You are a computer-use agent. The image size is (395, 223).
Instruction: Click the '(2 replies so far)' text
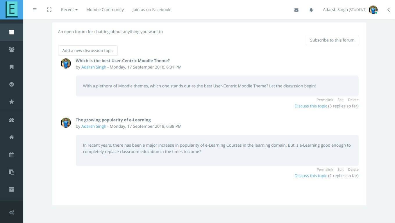(343, 176)
